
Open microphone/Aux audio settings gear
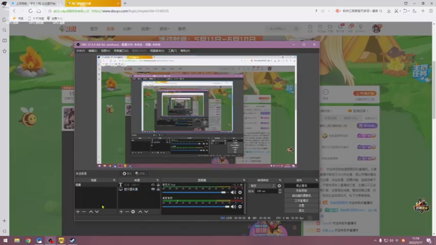(x=240, y=192)
